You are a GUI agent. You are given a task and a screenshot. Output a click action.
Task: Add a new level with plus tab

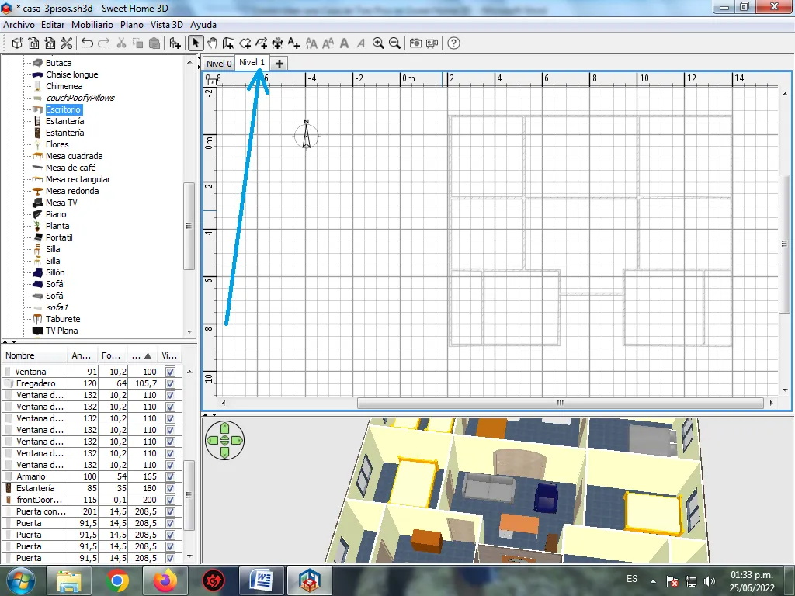point(279,64)
